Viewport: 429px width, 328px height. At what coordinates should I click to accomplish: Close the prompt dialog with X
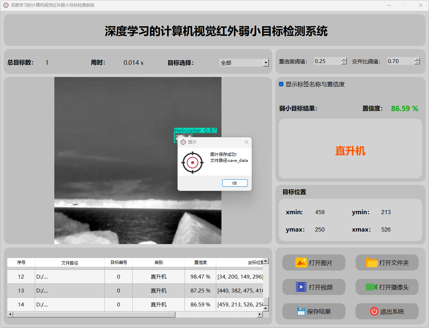coord(247,142)
